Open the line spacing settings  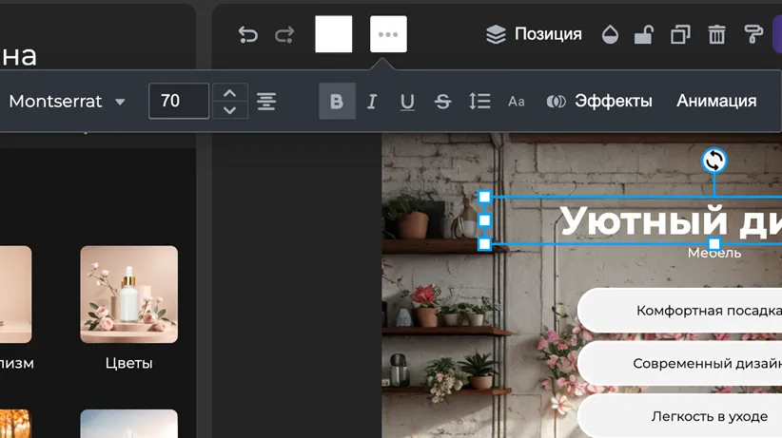pos(479,101)
